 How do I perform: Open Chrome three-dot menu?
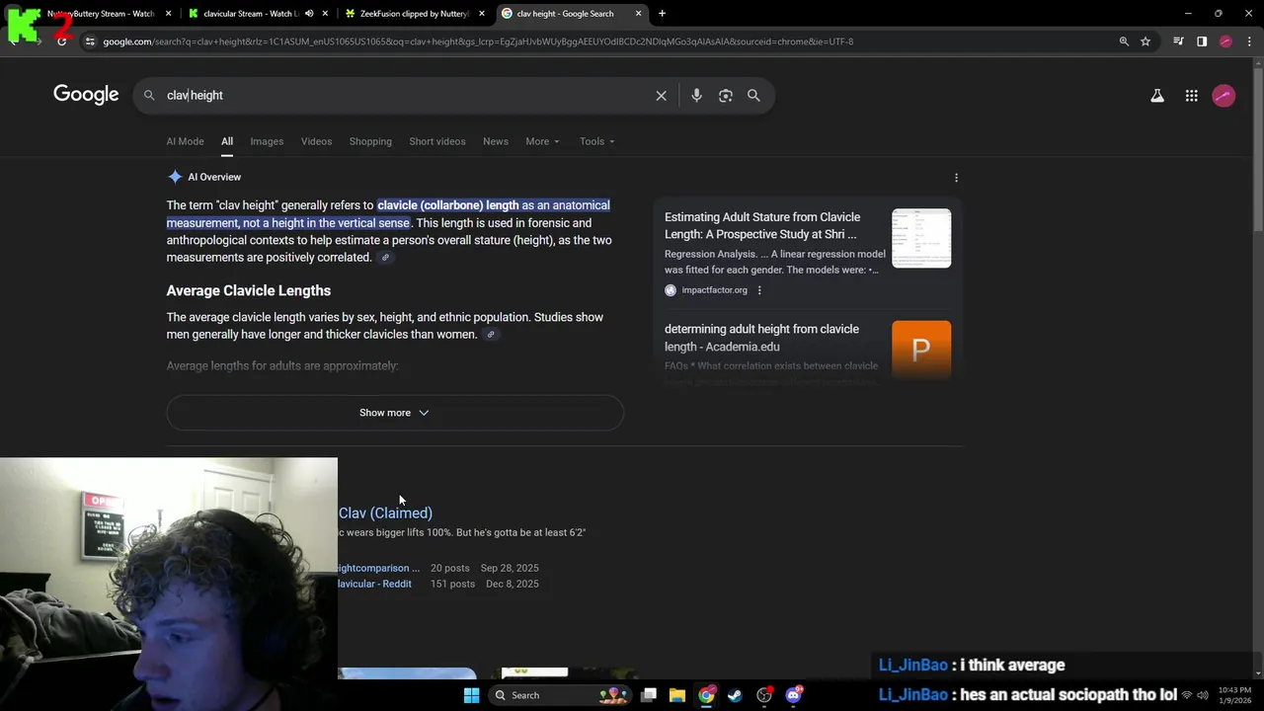coord(1250,41)
